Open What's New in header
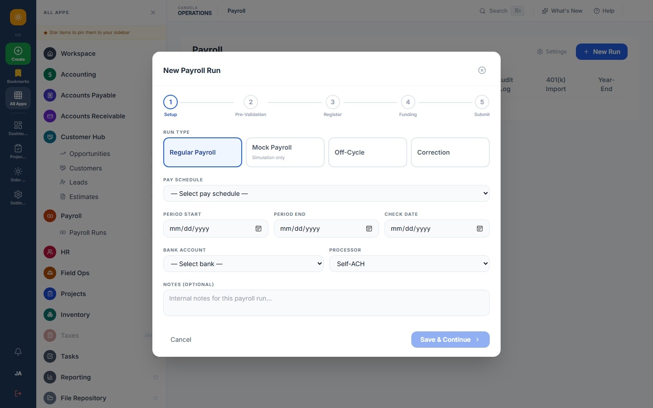The image size is (653, 408). point(562,11)
